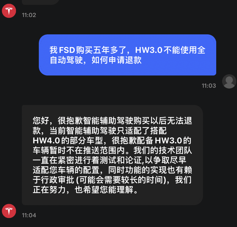The height and width of the screenshot is (227, 237).
Task: Select the 11:04 reply timestamp
Action: 29,215
